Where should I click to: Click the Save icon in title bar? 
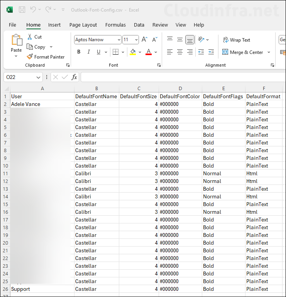tap(22, 10)
